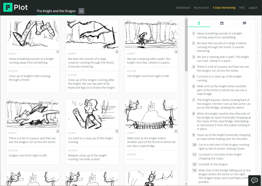Click scene number badge 1
Image resolution: width=262 pixels, height=186 pixels.
coord(58,52)
